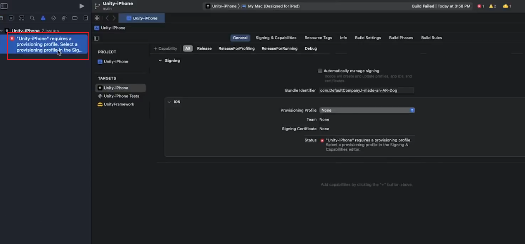Image resolution: width=525 pixels, height=244 pixels.
Task: Click the cloud warning status icon
Action: coord(507,6)
